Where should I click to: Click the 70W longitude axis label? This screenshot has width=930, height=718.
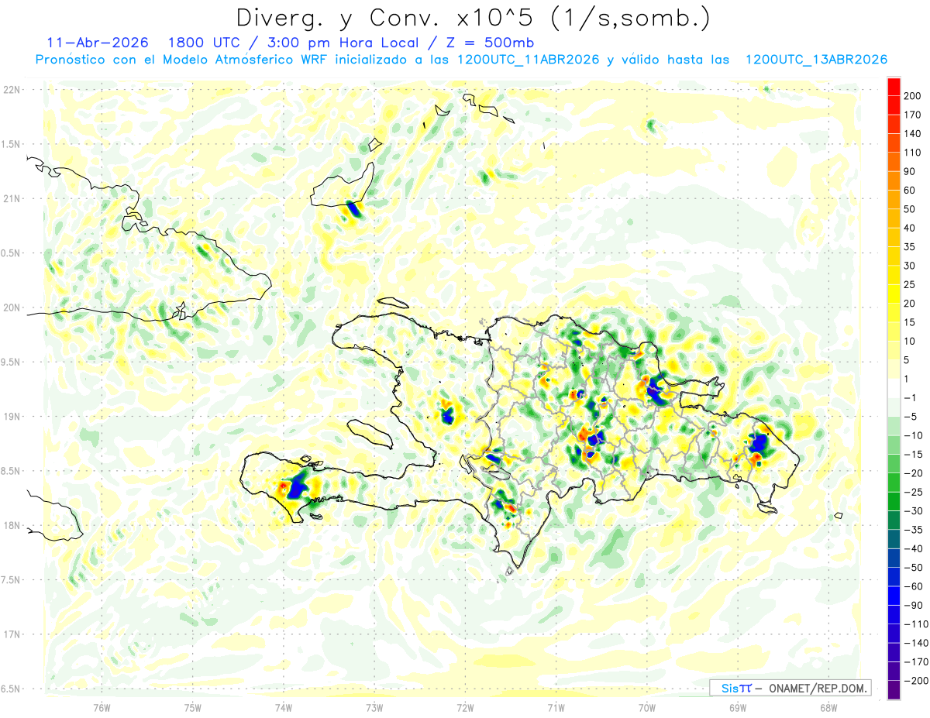click(647, 707)
